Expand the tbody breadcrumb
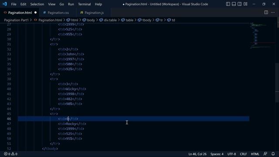 tap(146, 20)
